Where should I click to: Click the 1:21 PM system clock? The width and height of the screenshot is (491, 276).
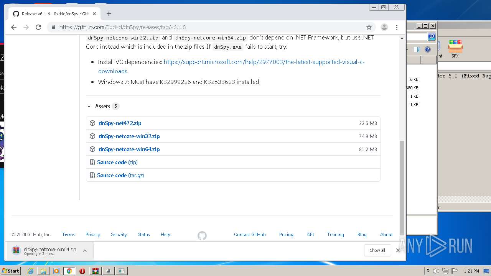[471, 271]
